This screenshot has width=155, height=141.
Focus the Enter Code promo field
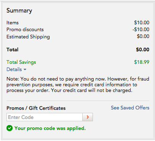pyautogui.click(x=45, y=117)
